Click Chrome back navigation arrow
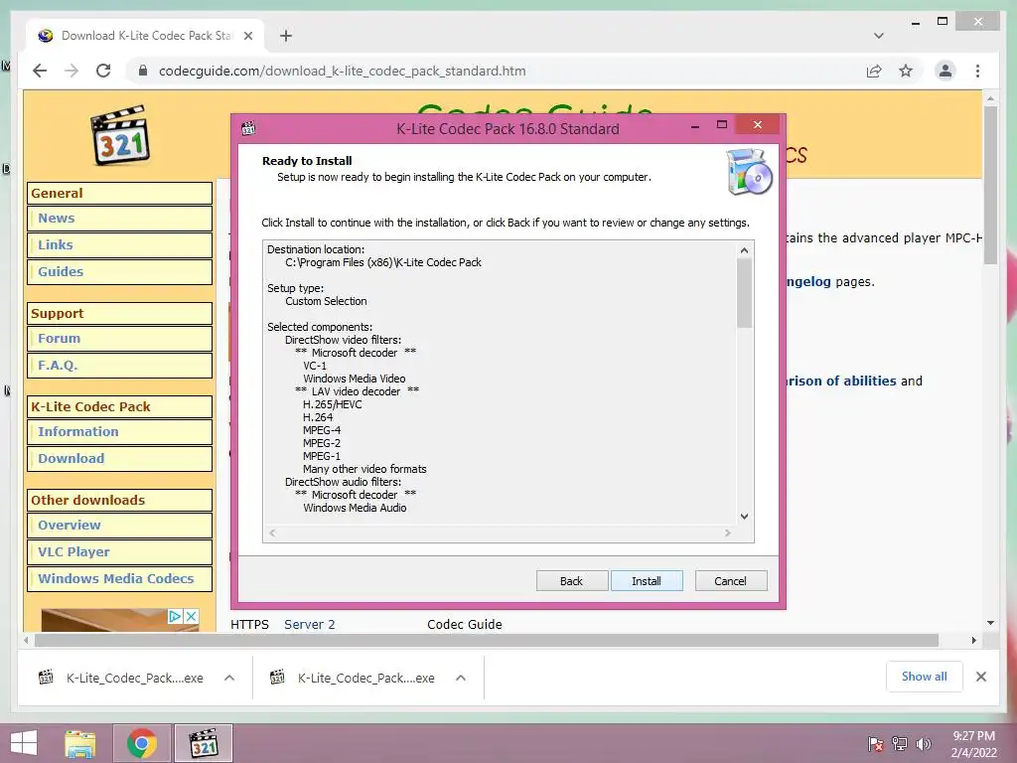This screenshot has height=763, width=1017. point(40,71)
